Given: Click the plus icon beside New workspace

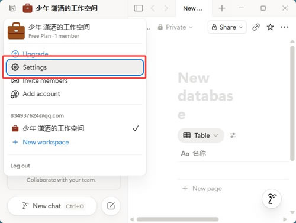Looking at the screenshot, I should tap(15, 142).
